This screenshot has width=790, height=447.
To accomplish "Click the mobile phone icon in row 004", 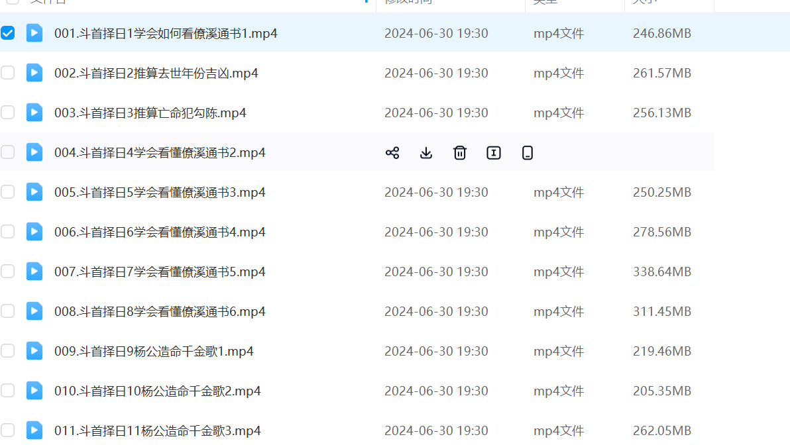I will 528,153.
